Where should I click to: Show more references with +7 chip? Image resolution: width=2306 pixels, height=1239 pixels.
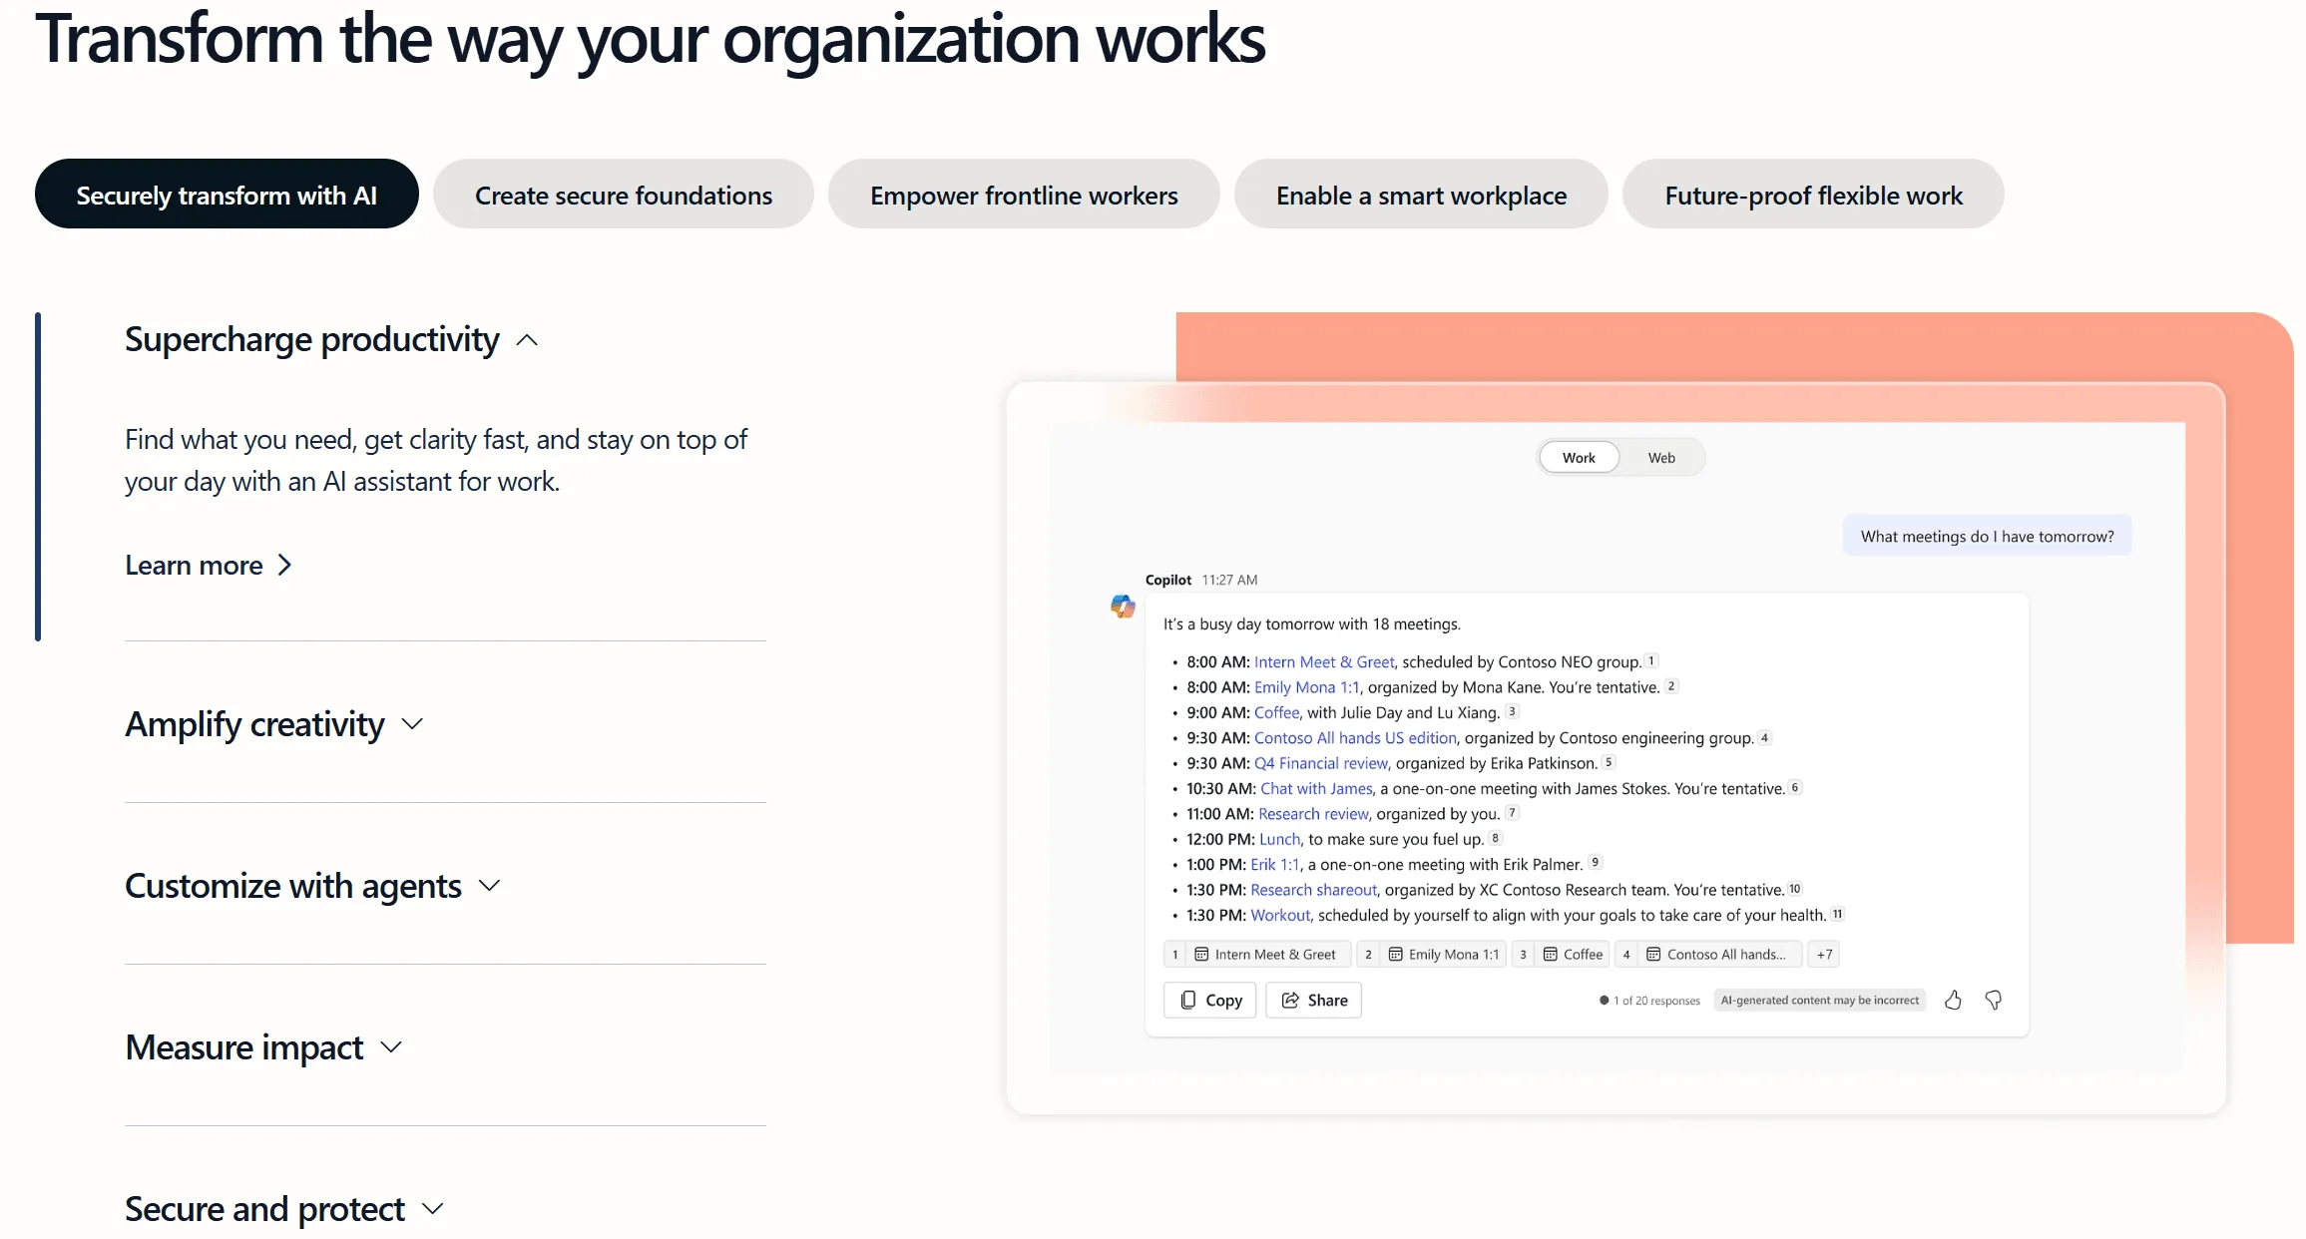tap(1824, 955)
